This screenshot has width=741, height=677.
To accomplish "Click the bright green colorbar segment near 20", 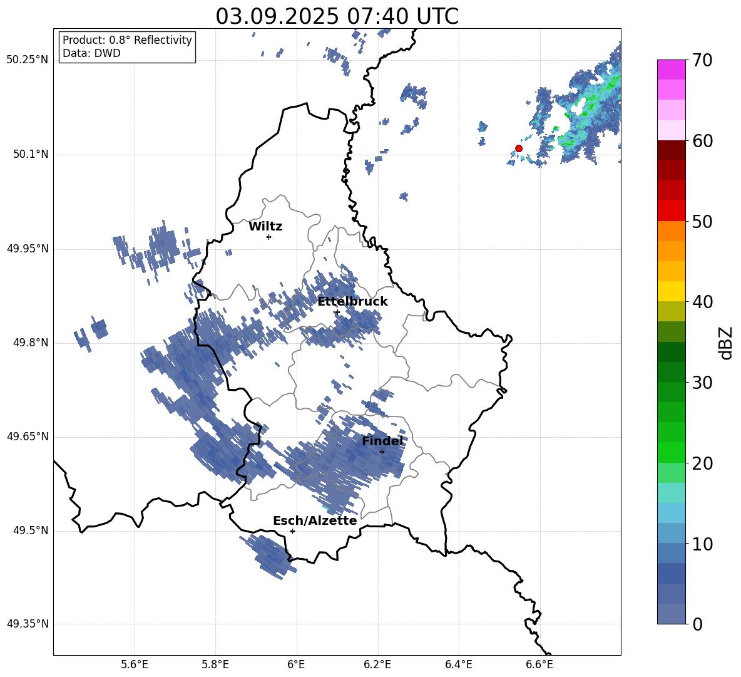I will [671, 452].
